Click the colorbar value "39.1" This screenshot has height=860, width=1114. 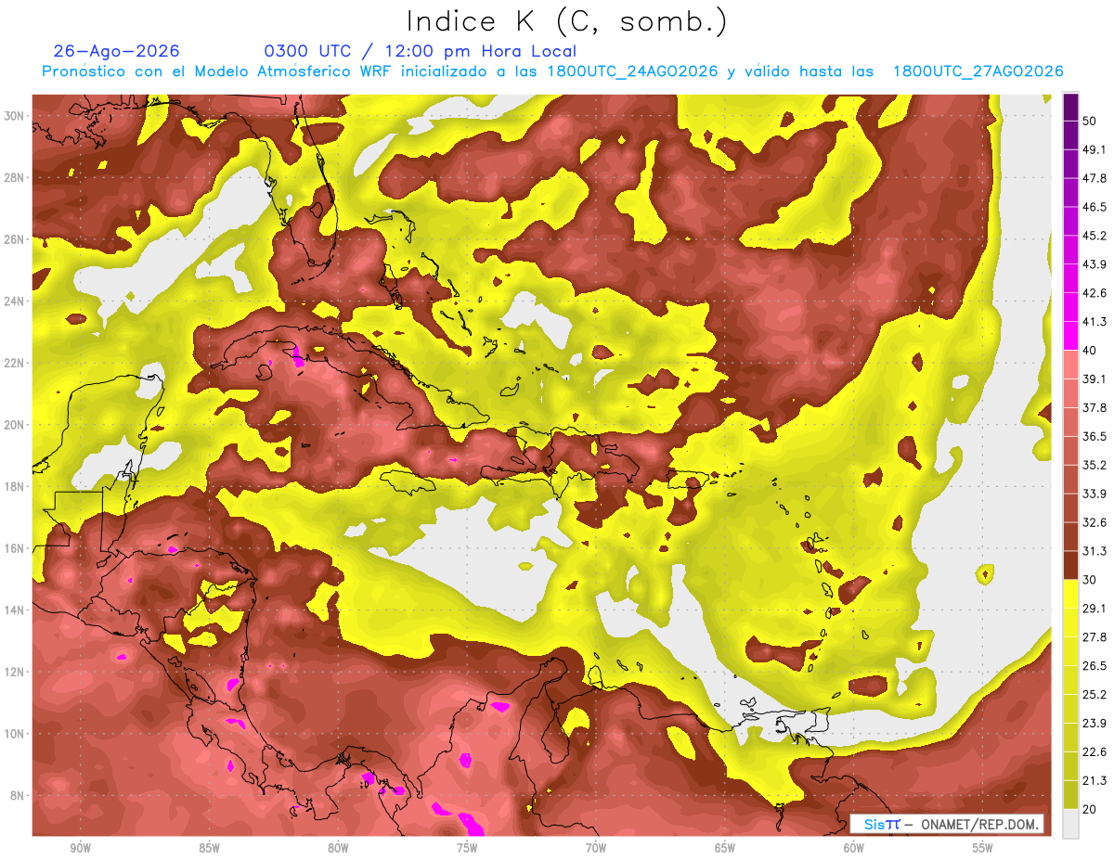[1094, 379]
